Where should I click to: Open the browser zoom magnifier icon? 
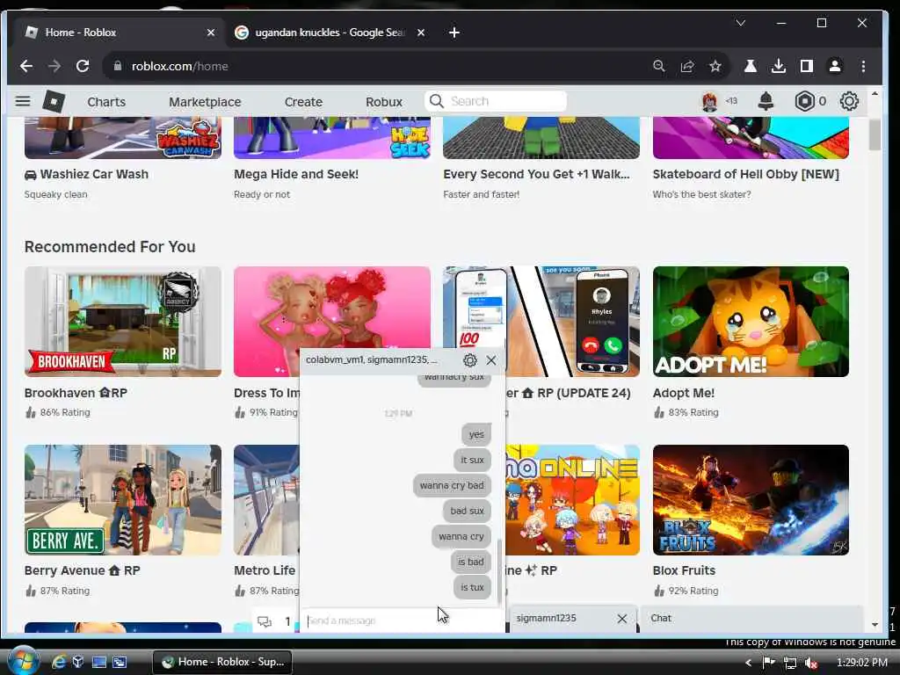point(659,66)
